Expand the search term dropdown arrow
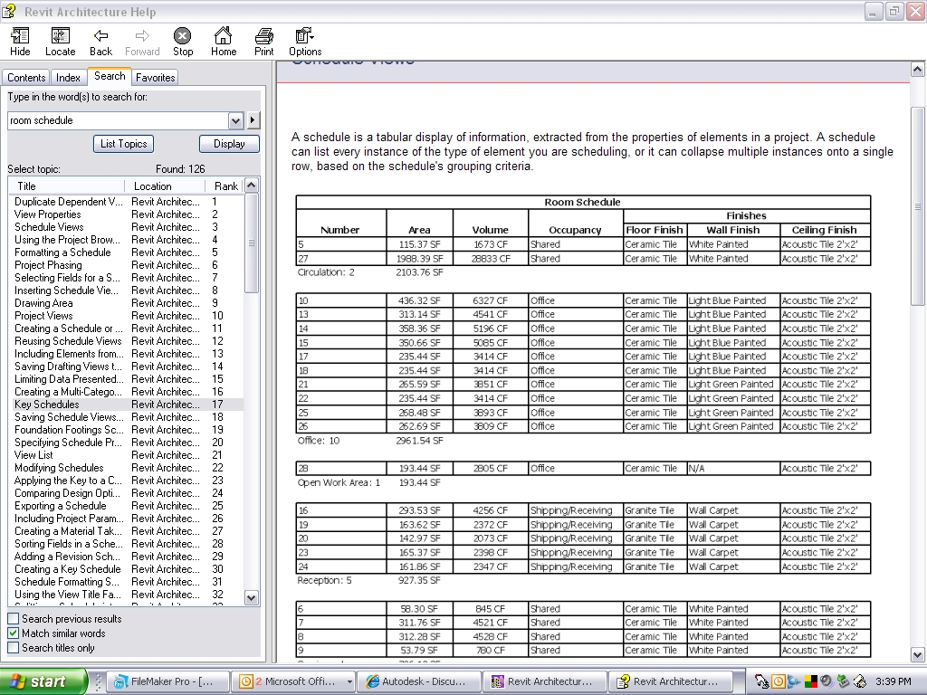 pyautogui.click(x=236, y=120)
